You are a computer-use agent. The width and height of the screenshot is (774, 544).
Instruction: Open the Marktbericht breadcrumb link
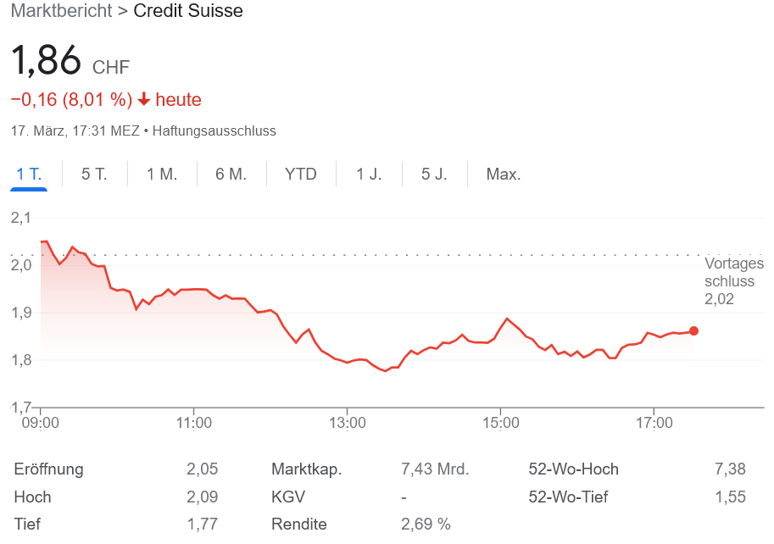click(61, 11)
